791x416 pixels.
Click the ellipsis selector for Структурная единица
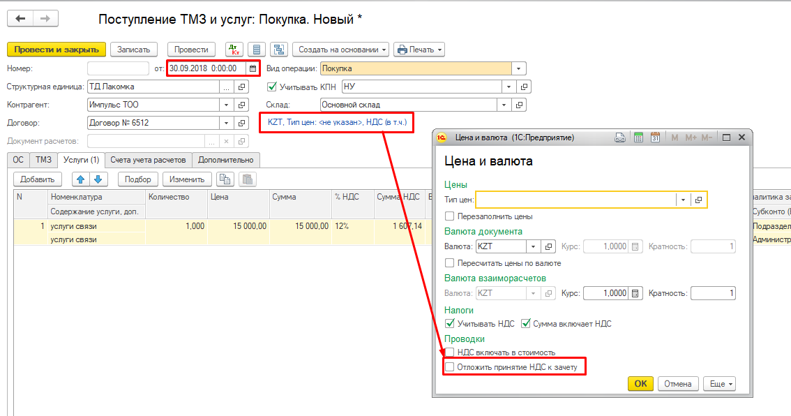[x=227, y=87]
